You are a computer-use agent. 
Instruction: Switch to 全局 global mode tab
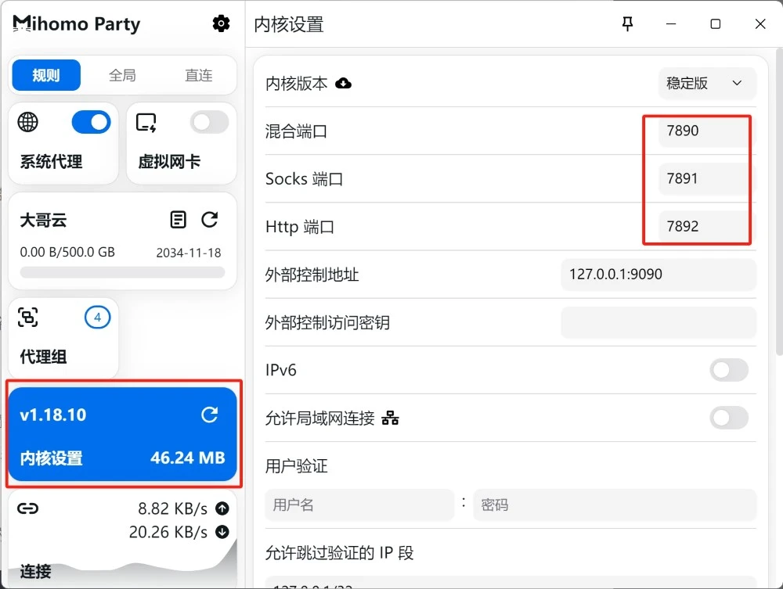coord(122,75)
